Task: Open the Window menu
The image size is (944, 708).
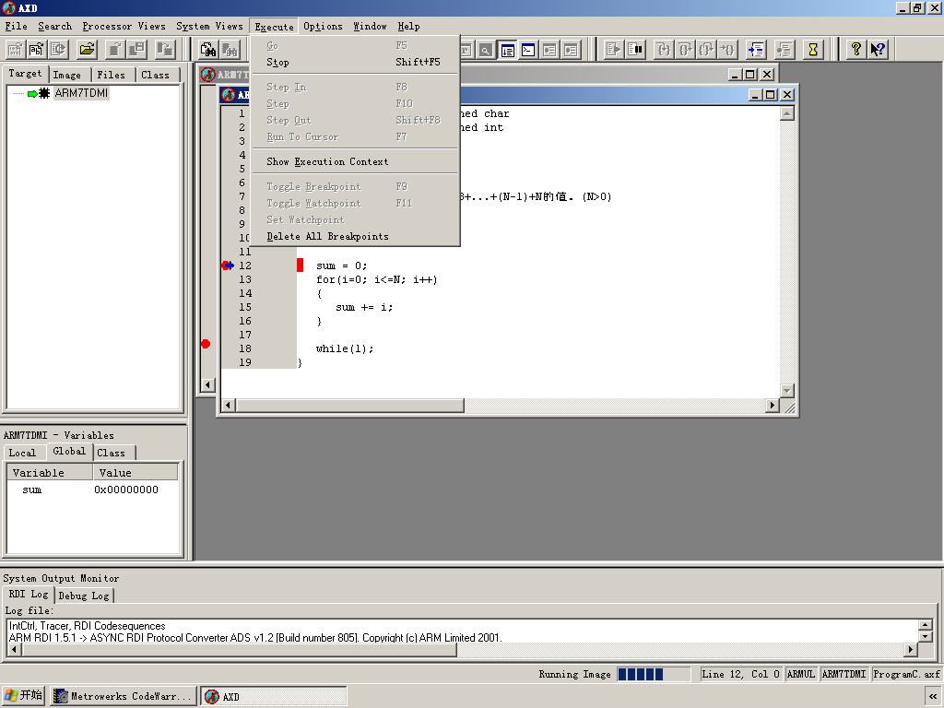Action: click(x=370, y=27)
